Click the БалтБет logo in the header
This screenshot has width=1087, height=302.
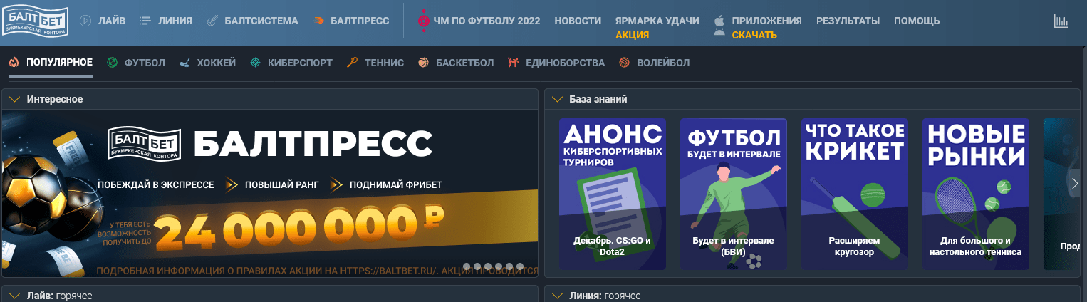tap(36, 21)
